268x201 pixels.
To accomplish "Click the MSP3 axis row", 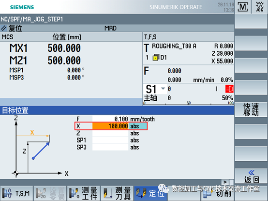I will point(46,77).
